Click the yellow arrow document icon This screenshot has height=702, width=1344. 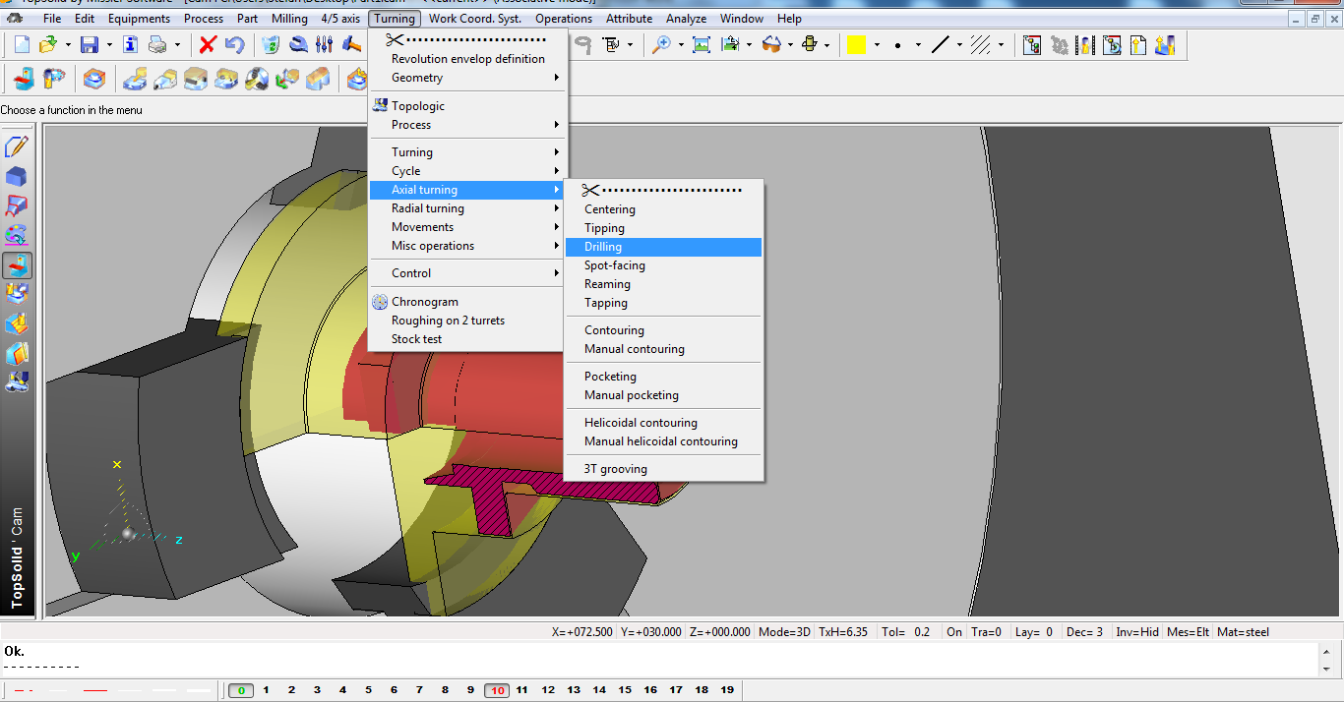[1138, 44]
